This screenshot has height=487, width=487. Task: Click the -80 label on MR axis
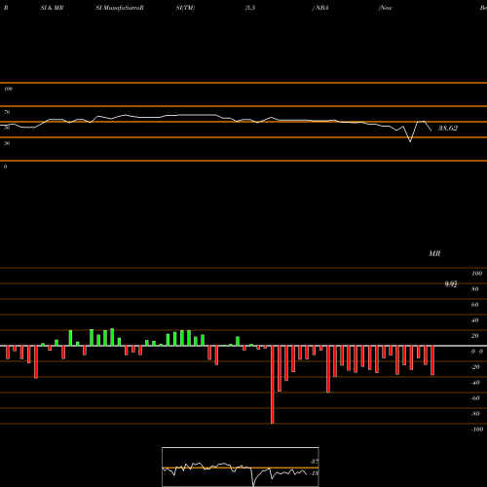pos(475,414)
